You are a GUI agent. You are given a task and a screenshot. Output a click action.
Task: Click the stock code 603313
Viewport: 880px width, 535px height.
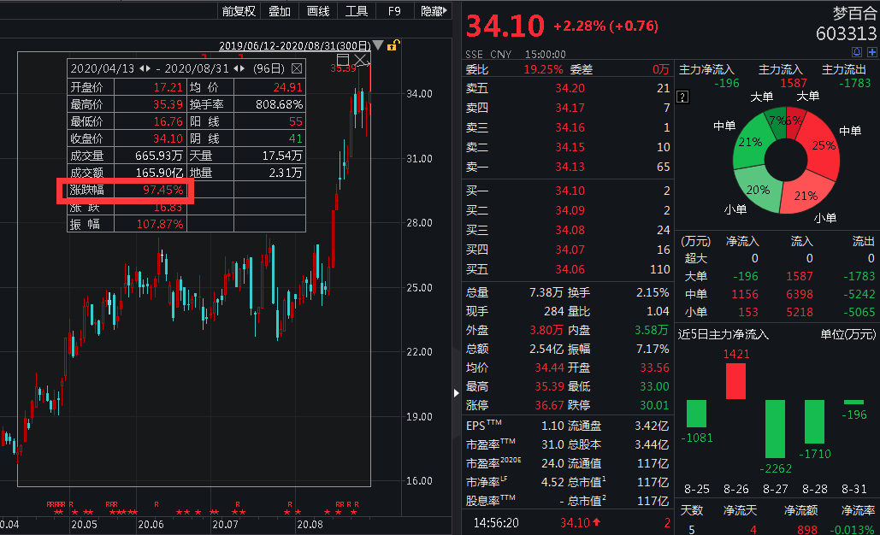pos(846,33)
